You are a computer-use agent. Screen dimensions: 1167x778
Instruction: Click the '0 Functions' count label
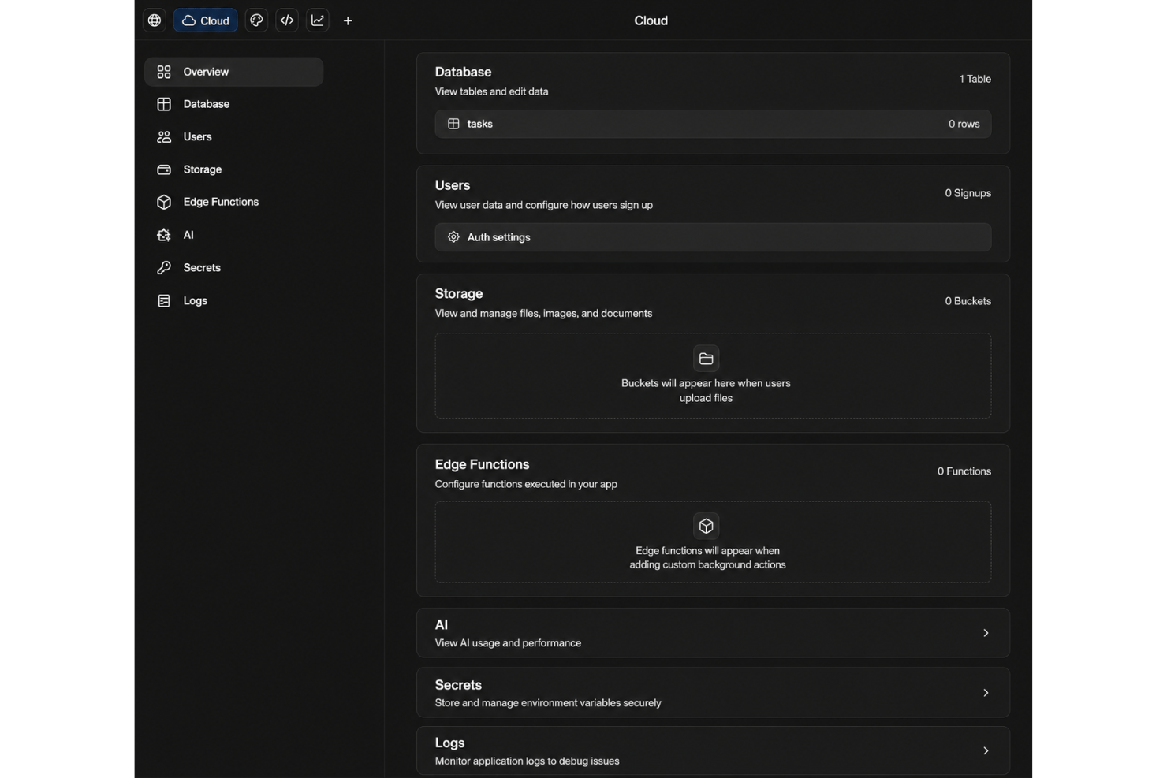pos(964,471)
